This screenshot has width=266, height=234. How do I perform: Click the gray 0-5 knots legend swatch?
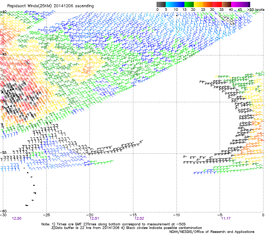click(x=161, y=4)
